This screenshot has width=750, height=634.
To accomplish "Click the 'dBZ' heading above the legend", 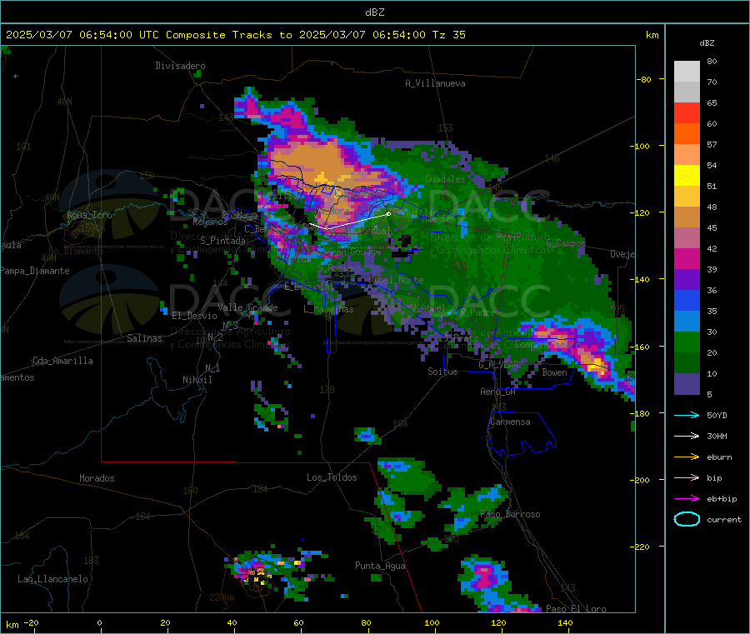I will click(x=707, y=43).
